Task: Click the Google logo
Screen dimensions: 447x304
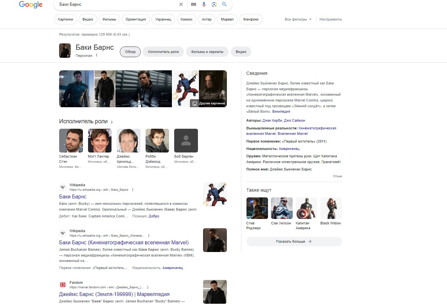Action: [x=31, y=4]
